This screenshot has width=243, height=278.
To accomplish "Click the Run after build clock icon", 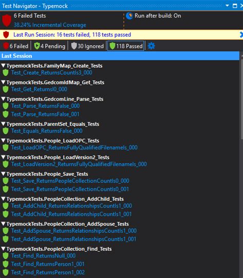I will click(x=129, y=16).
